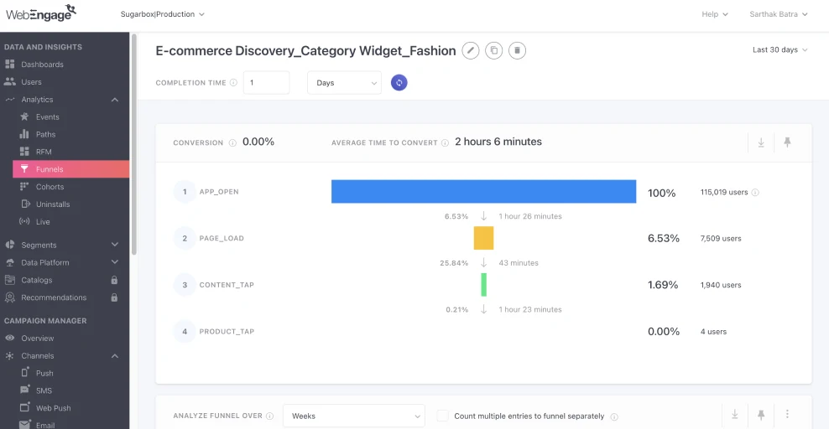The width and height of the screenshot is (829, 429).
Task: Duplicate the funnel using the copy icon
Action: click(494, 50)
